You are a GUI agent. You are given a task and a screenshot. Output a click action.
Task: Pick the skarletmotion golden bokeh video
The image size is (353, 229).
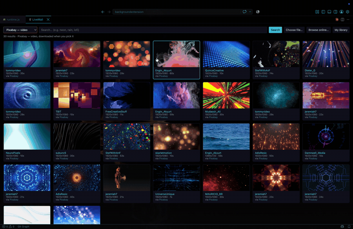click(x=176, y=142)
